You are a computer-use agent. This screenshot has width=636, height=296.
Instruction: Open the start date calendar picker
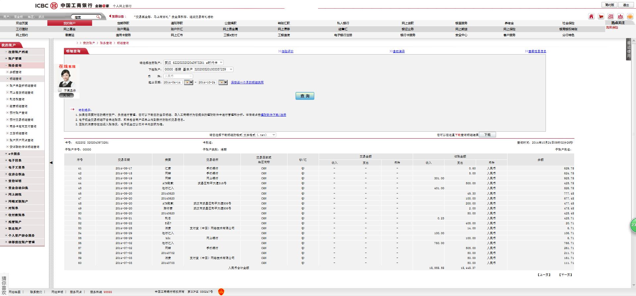point(188,82)
